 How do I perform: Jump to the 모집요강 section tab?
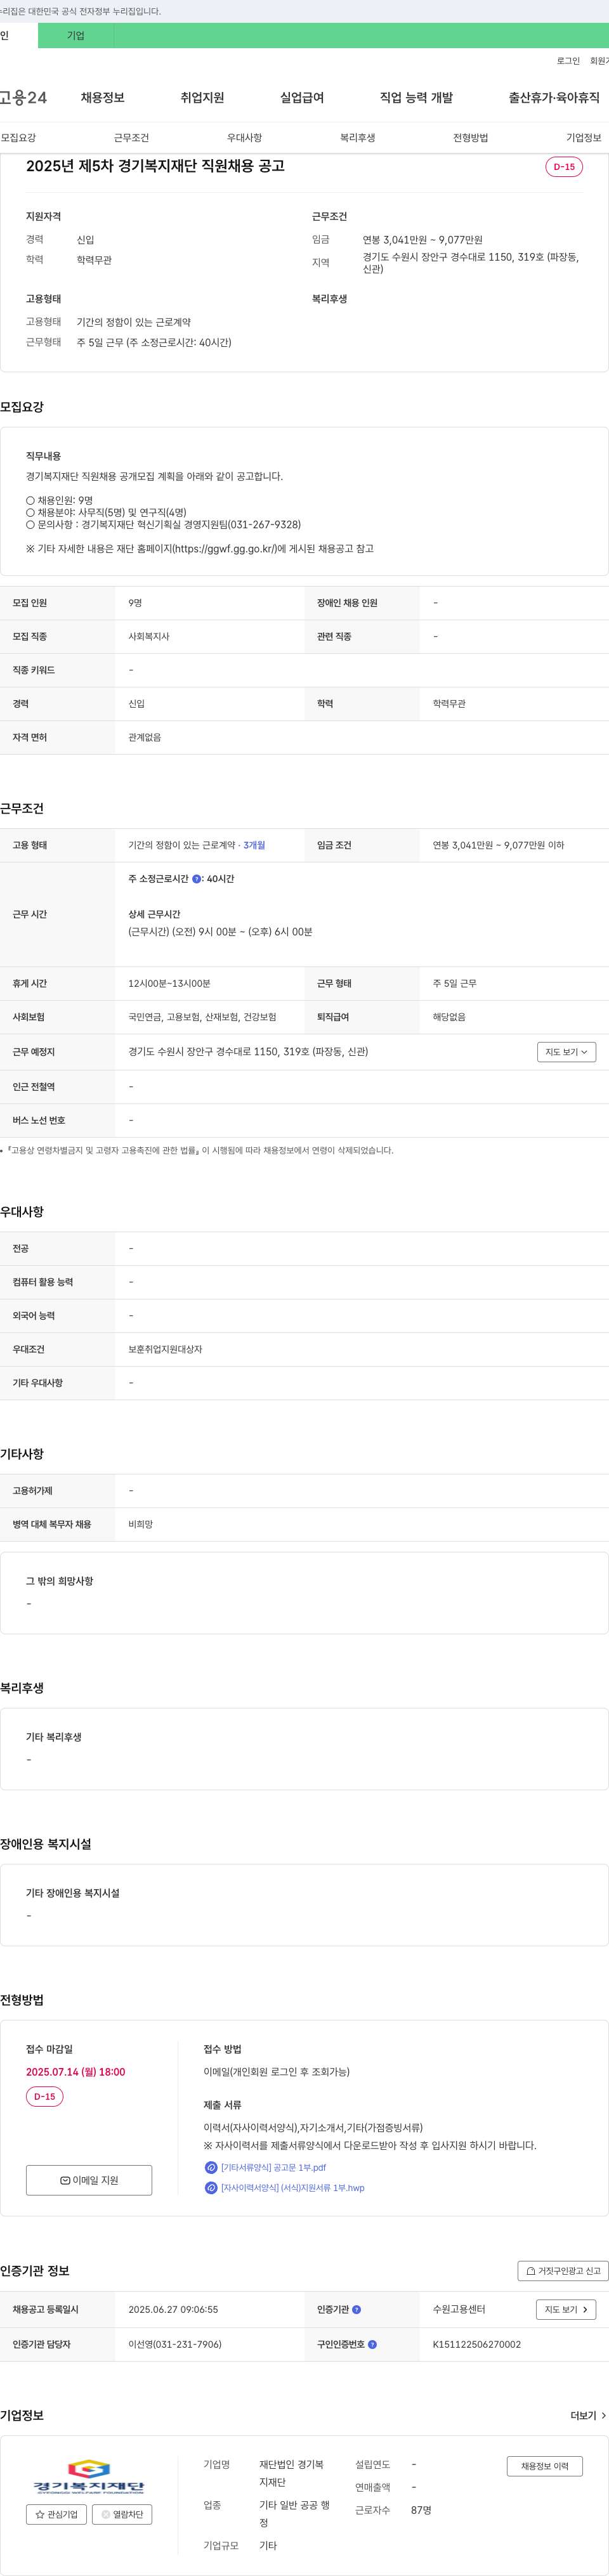pos(18,138)
